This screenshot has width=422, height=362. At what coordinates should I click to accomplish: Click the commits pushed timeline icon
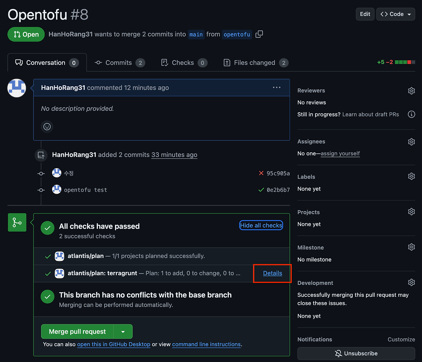pos(41,155)
